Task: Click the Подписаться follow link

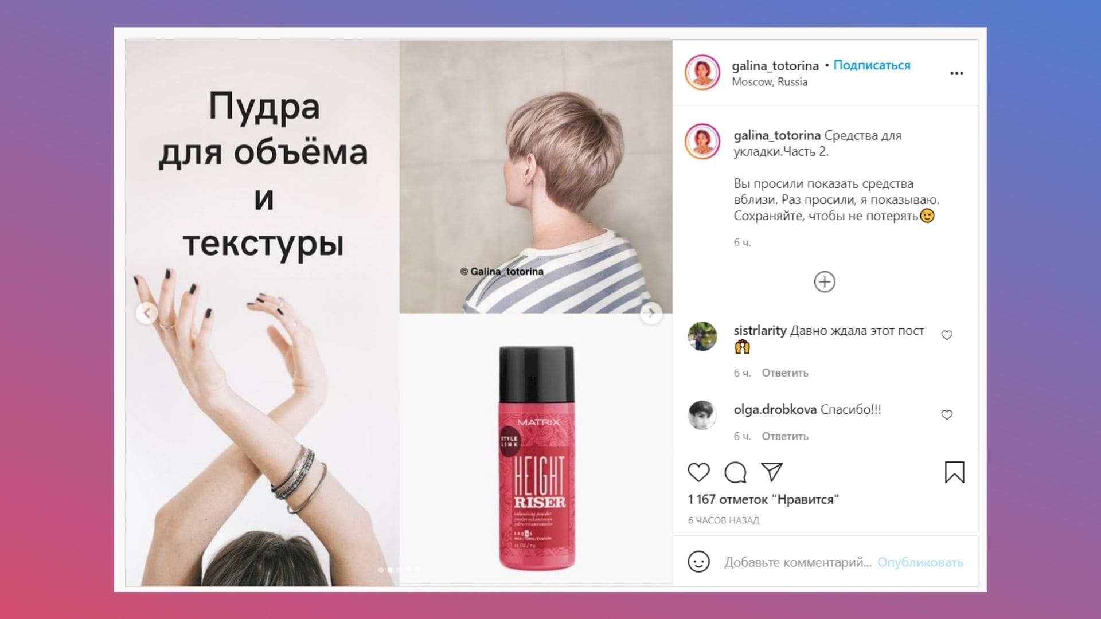Action: tap(872, 65)
